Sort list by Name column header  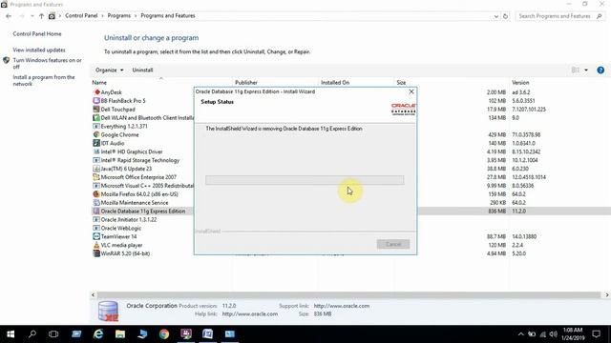click(99, 83)
